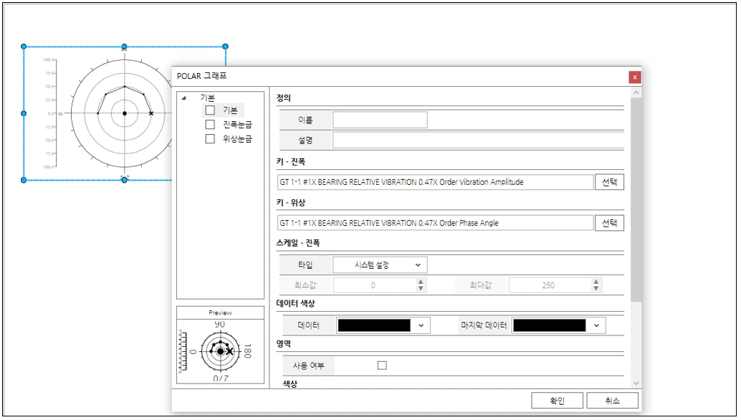Click the 설명 description input field
Screen dimensions: 741x420
478,140
